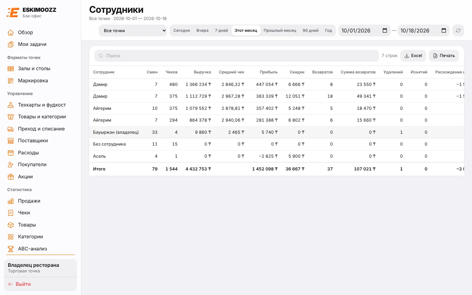Select the Вчера period tab
This screenshot has width=472, height=295.
[203, 30]
